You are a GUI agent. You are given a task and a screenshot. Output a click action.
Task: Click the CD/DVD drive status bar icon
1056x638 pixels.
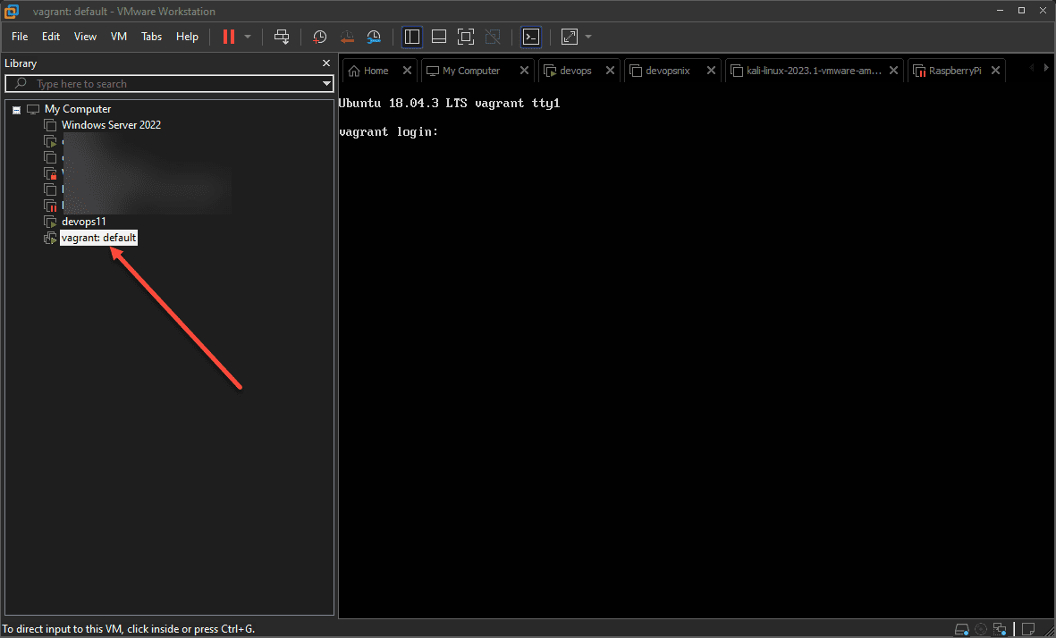point(981,629)
